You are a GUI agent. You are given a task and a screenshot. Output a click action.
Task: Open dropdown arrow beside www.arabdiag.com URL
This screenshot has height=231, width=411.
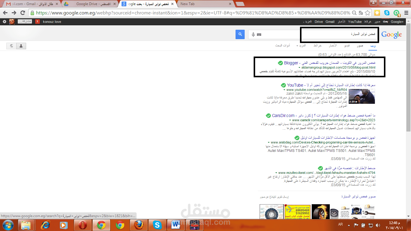pyautogui.click(x=268, y=143)
